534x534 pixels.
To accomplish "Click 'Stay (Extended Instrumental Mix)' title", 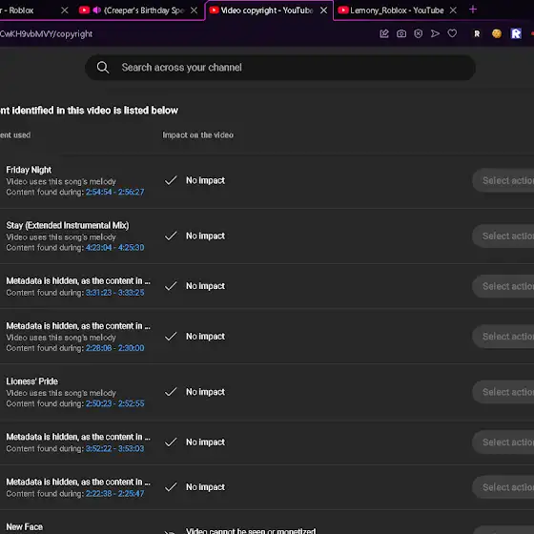I will (x=68, y=225).
